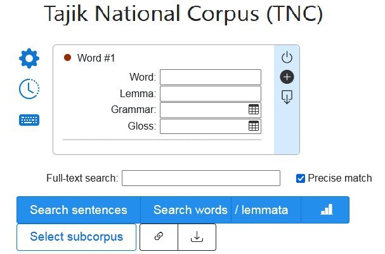Add another word with plus icon
The height and width of the screenshot is (254, 385).
287,77
